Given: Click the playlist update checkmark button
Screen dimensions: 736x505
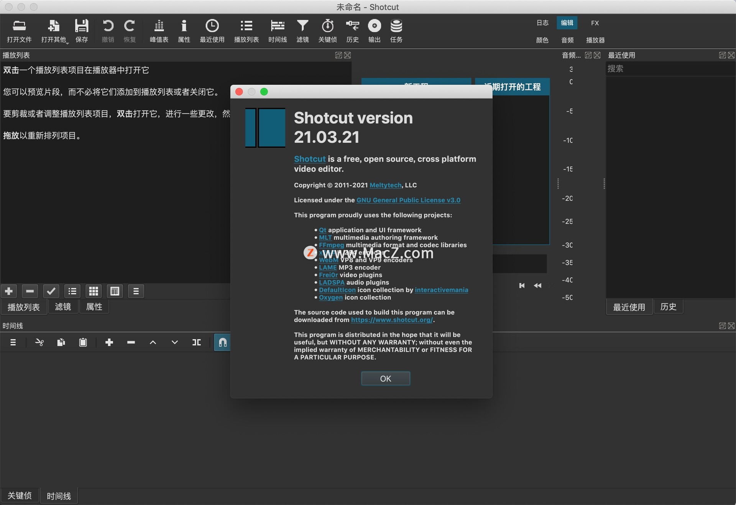Looking at the screenshot, I should [51, 291].
